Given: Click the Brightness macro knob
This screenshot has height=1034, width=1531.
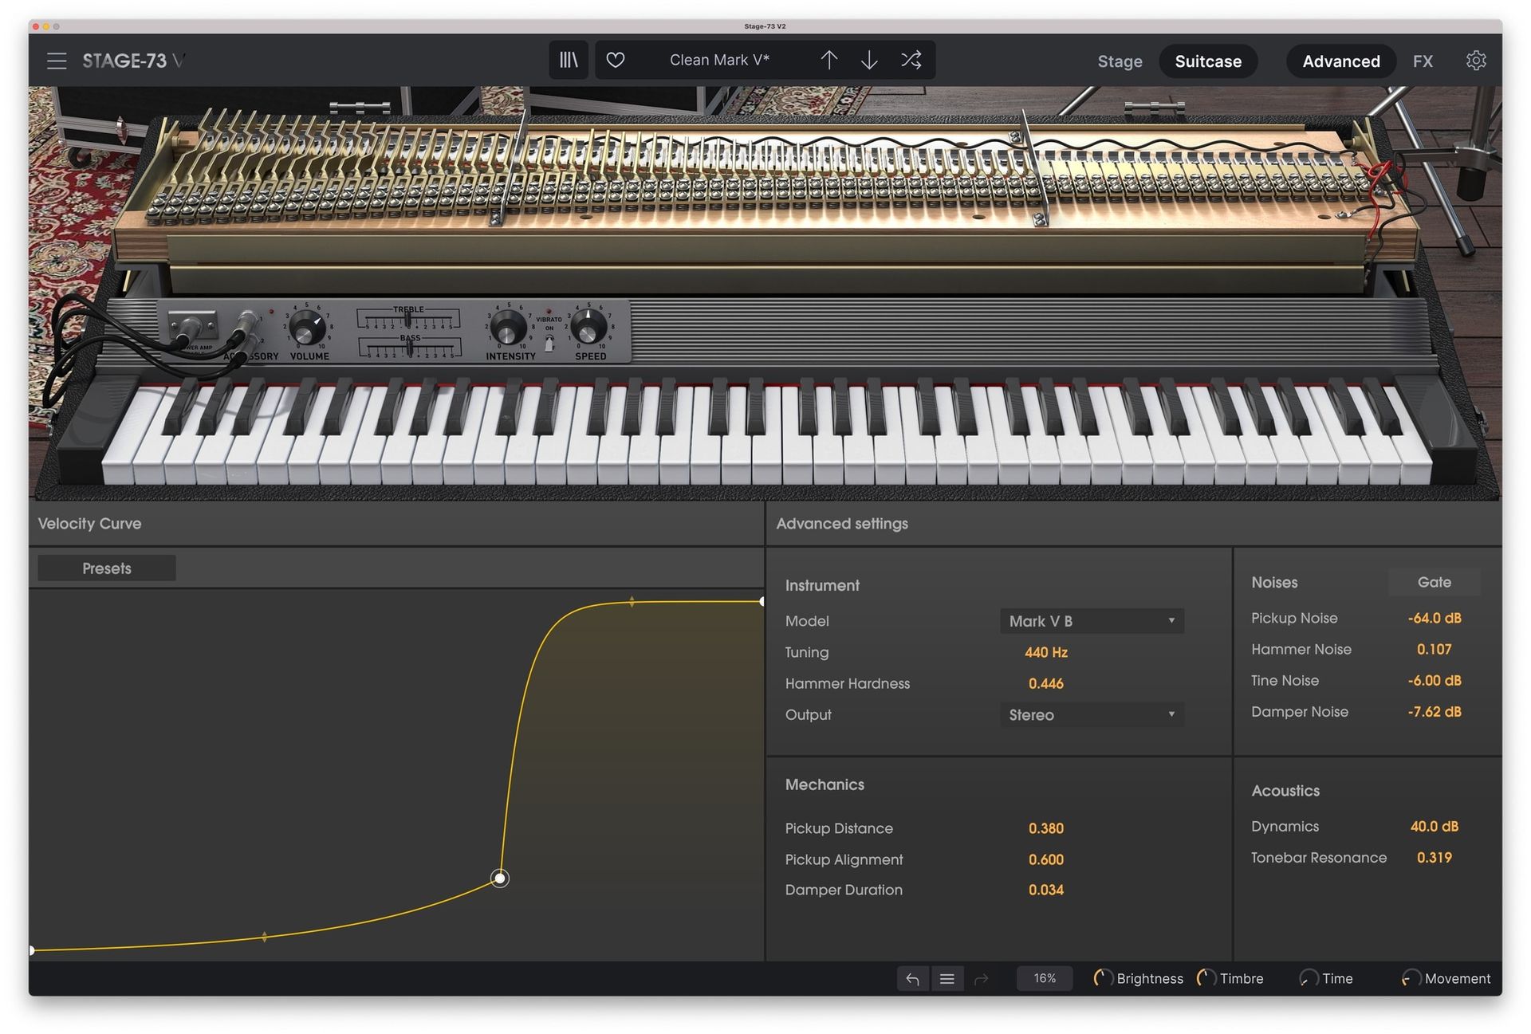Looking at the screenshot, I should point(1102,978).
